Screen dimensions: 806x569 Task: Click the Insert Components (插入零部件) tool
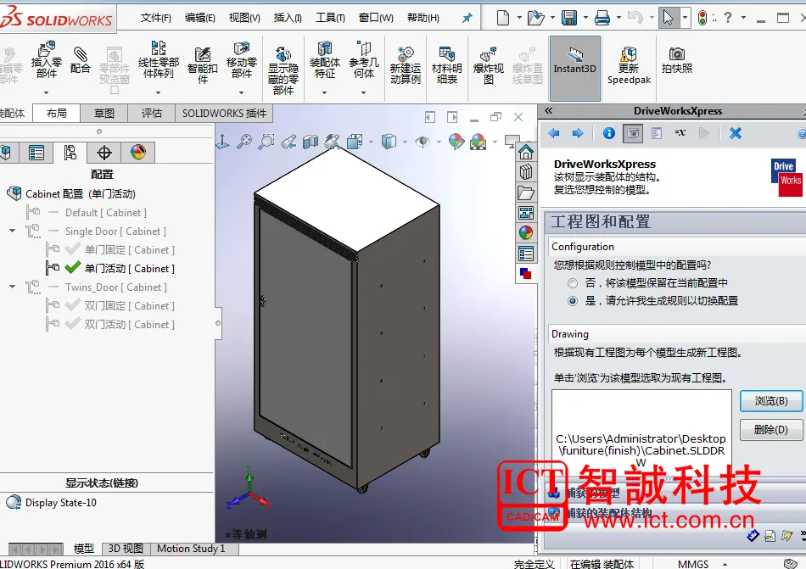(x=47, y=59)
